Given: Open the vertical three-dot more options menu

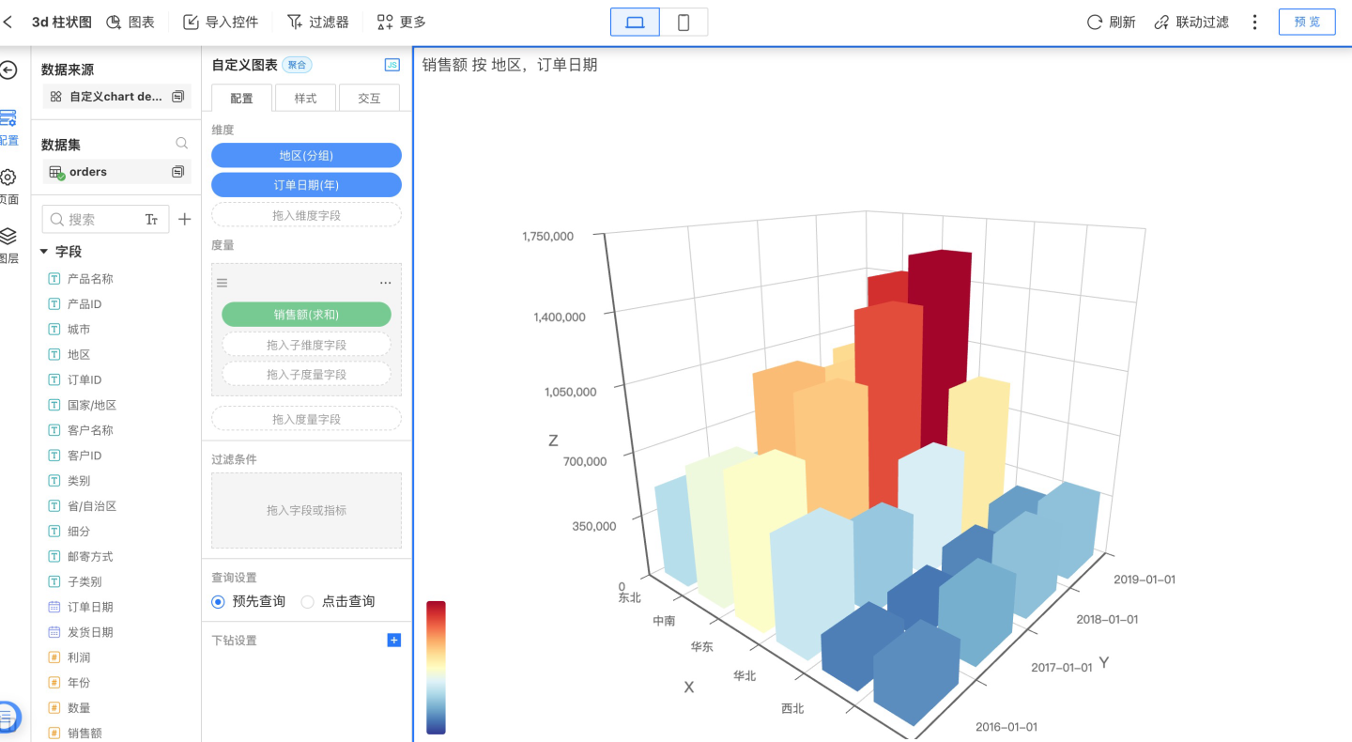Looking at the screenshot, I should pyautogui.click(x=1254, y=22).
